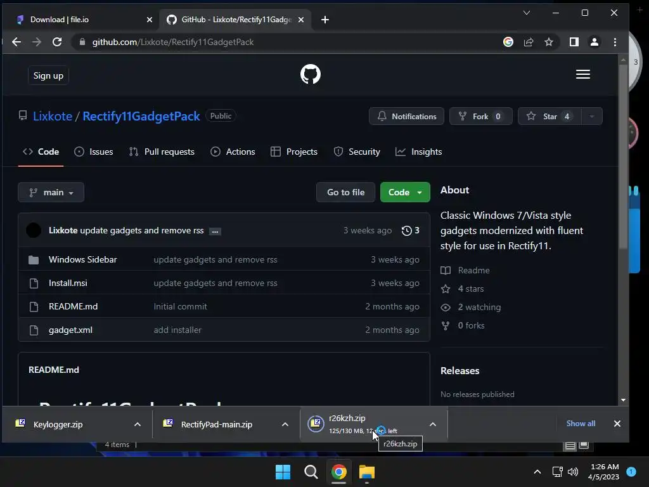Click the eye icon beside 2 watching

coord(446,308)
